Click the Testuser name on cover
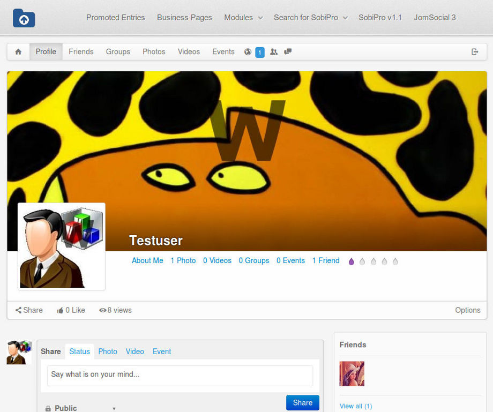493x412 pixels. 156,241
